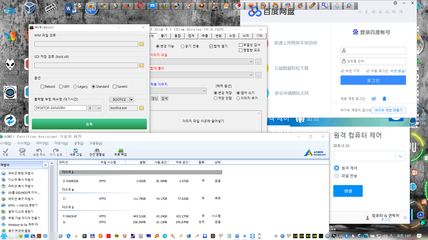Open the Macrium Reflect desktop icon
Image resolution: width=428 pixels, height=240 pixels.
coord(10,123)
